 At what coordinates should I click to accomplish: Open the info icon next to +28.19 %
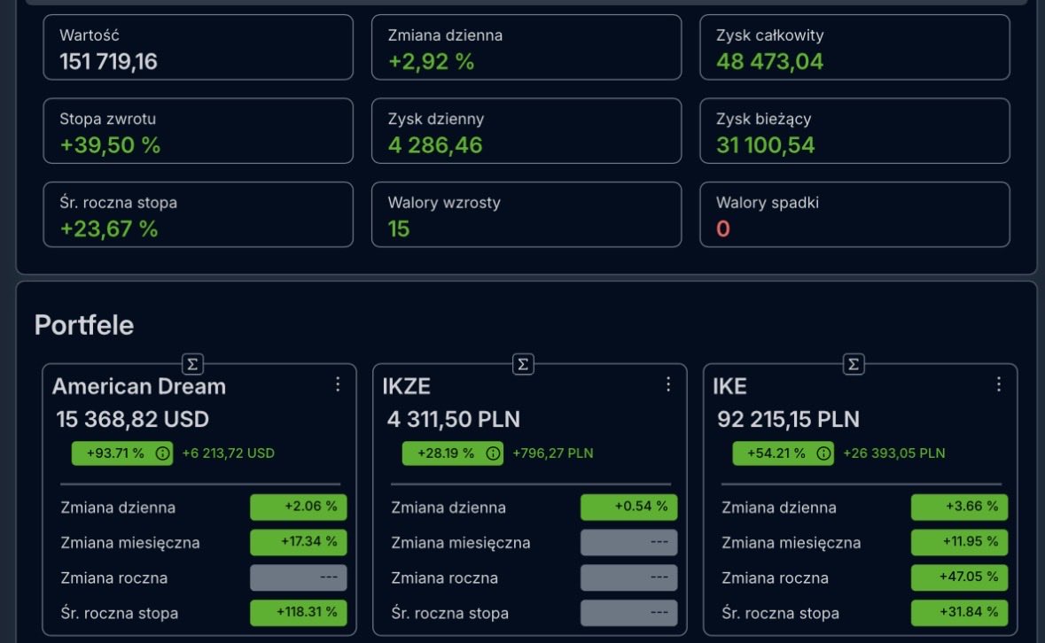click(493, 453)
